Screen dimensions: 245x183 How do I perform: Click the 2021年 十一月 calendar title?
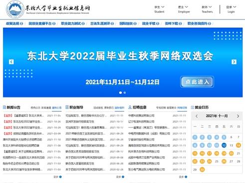(x=217, y=116)
